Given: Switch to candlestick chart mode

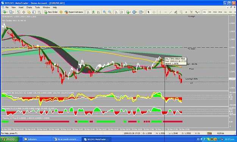Looking at the screenshot, I should click(x=93, y=12).
